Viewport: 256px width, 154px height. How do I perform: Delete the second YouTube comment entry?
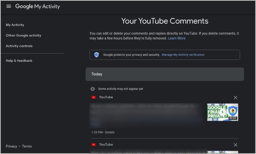pos(236,145)
